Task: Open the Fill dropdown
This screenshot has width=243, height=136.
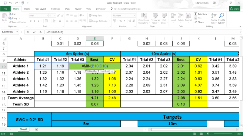Action: (198, 18)
